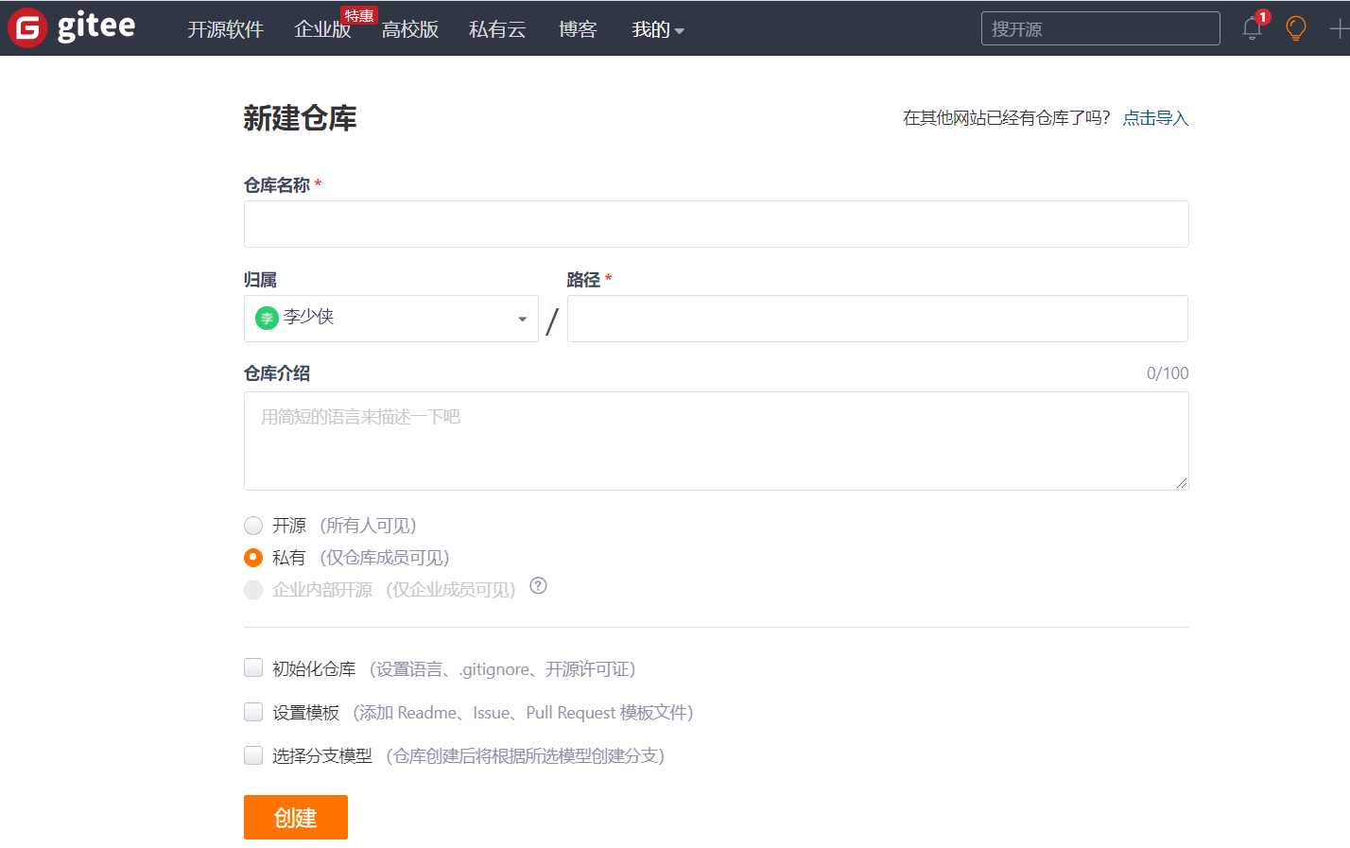This screenshot has width=1350, height=848.
Task: Click the lightbulb help icon
Action: [1295, 28]
